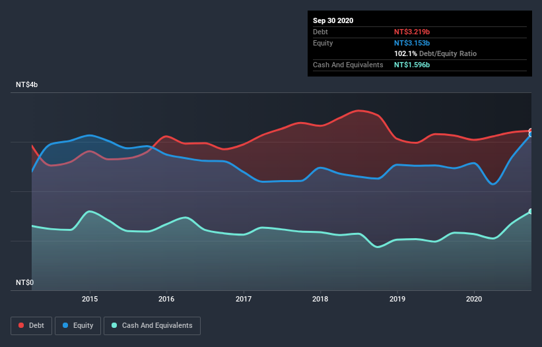542x347 pixels.
Task: Toggle the Debt series legend button
Action: (31, 326)
